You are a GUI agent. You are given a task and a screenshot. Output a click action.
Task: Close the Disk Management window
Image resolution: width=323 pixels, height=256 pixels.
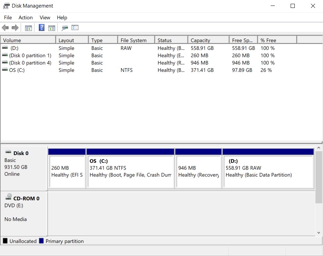(313, 6)
